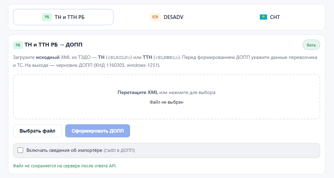Click the Файл не выбран status text
This screenshot has height=178, width=334.
click(167, 102)
